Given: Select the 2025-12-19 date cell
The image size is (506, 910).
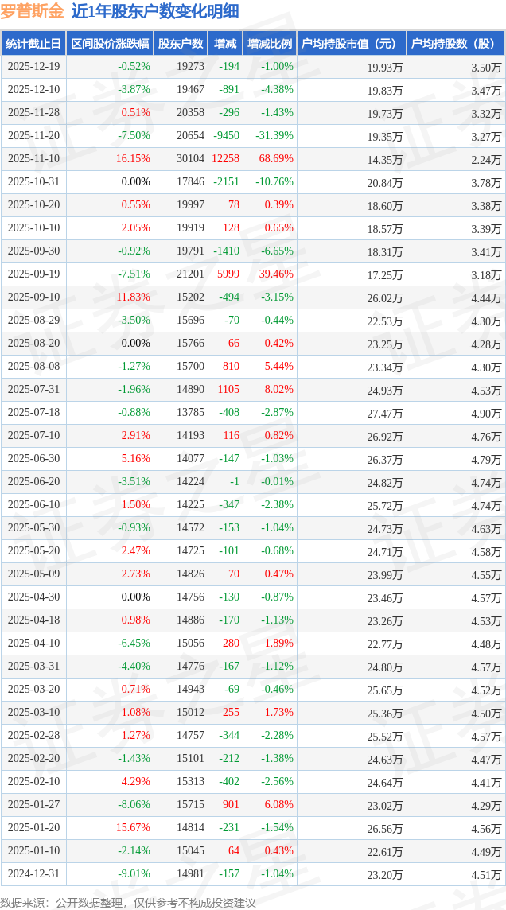Looking at the screenshot, I should click(x=33, y=67).
